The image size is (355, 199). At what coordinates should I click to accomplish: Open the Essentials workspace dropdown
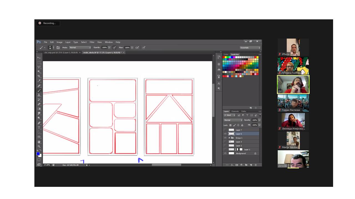point(250,48)
